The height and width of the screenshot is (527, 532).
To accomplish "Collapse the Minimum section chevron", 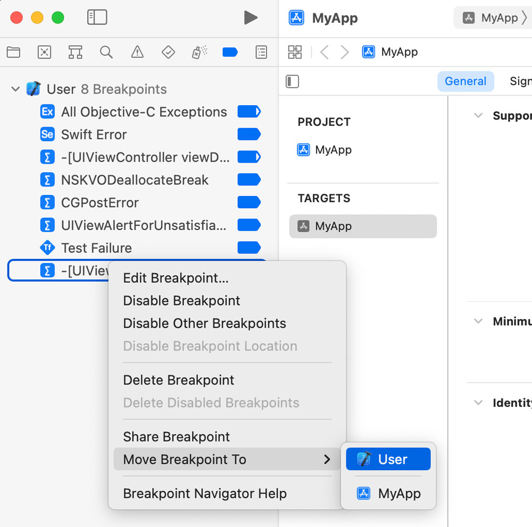I will pos(478,321).
